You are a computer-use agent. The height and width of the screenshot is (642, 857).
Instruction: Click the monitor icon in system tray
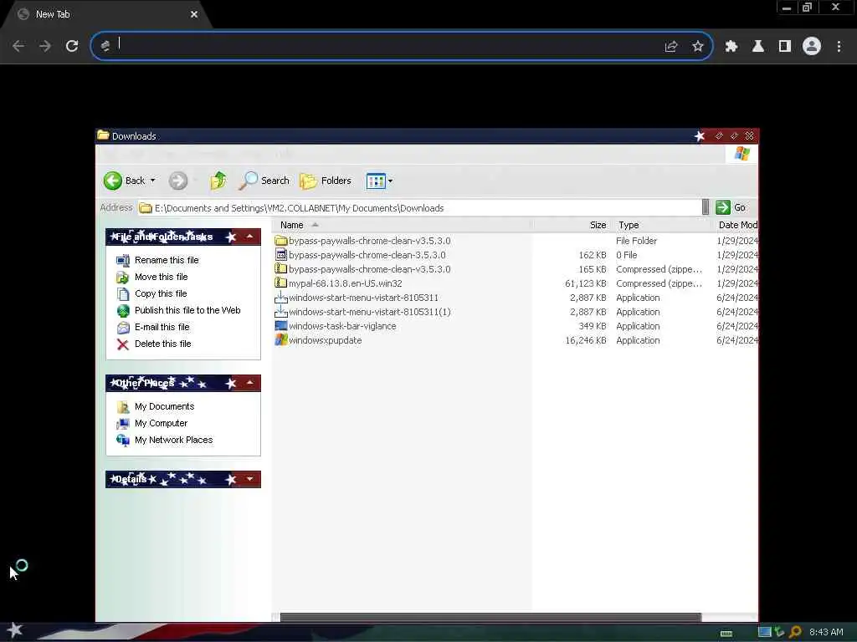click(x=765, y=632)
